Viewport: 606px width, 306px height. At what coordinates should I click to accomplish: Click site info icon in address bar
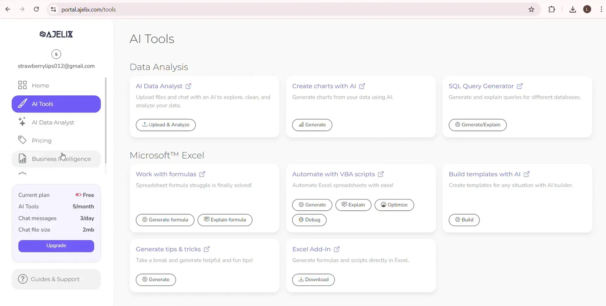click(54, 9)
